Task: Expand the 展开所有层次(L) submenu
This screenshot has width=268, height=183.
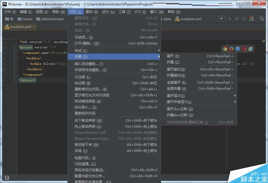Action: click(x=199, y=102)
